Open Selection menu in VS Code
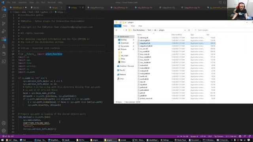Screen dimensions: 253x142 pyautogui.click(x=23, y=2)
